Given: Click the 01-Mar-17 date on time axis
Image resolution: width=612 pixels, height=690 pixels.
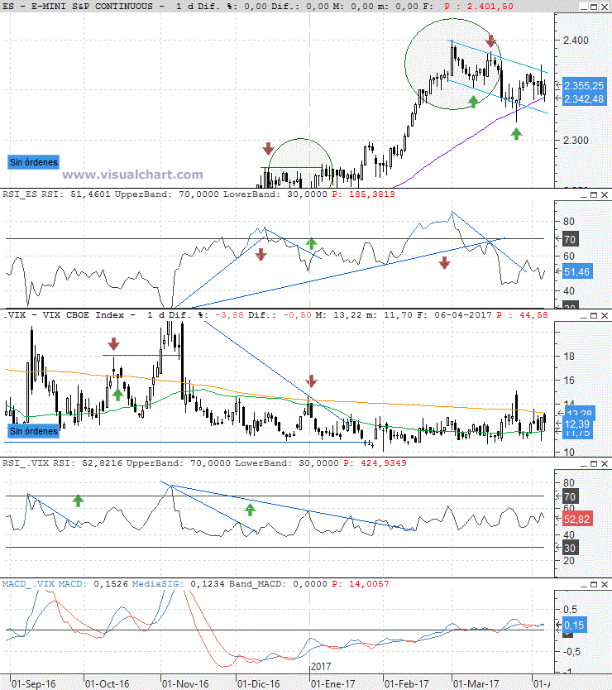Looking at the screenshot, I should click(x=476, y=684).
